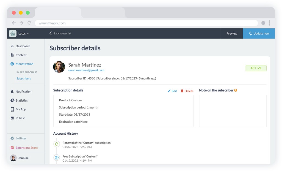
Task: Go back to user list
Action: [x=60, y=33]
